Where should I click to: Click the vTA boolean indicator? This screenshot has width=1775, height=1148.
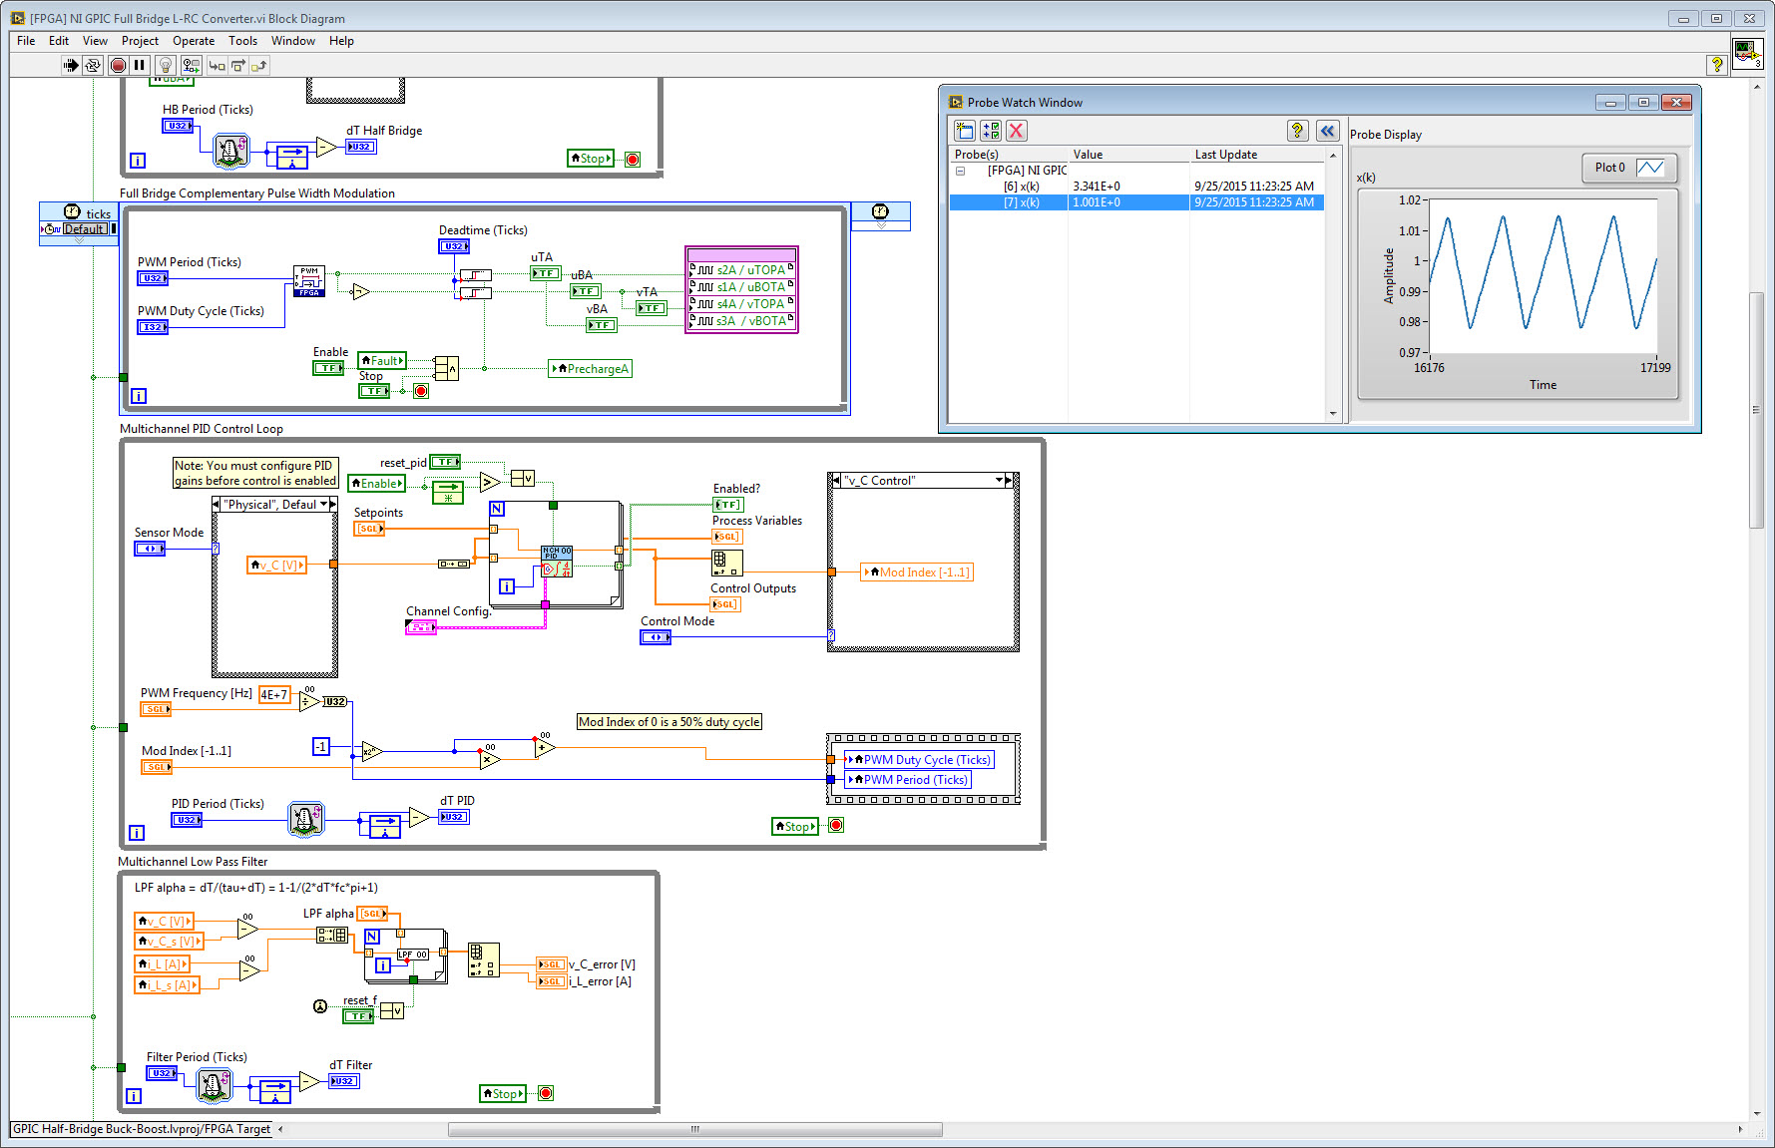pos(651,308)
